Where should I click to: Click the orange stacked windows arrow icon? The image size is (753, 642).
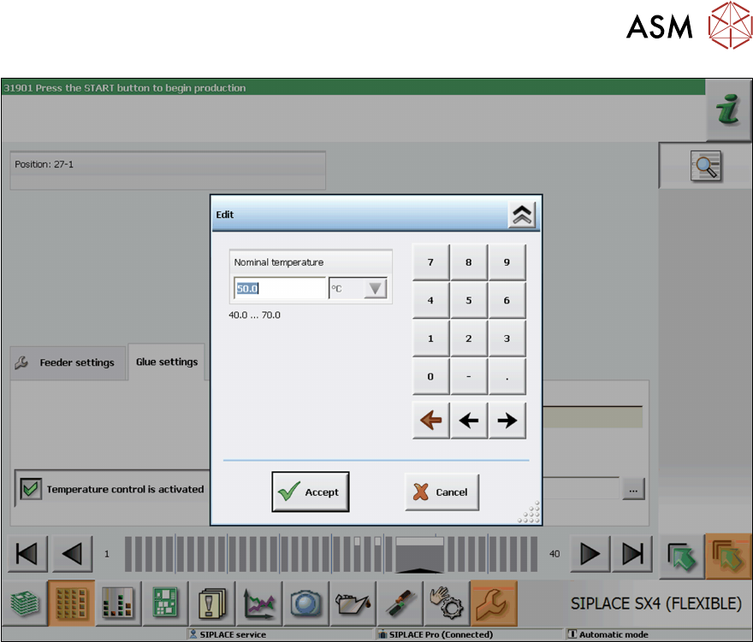(x=728, y=557)
